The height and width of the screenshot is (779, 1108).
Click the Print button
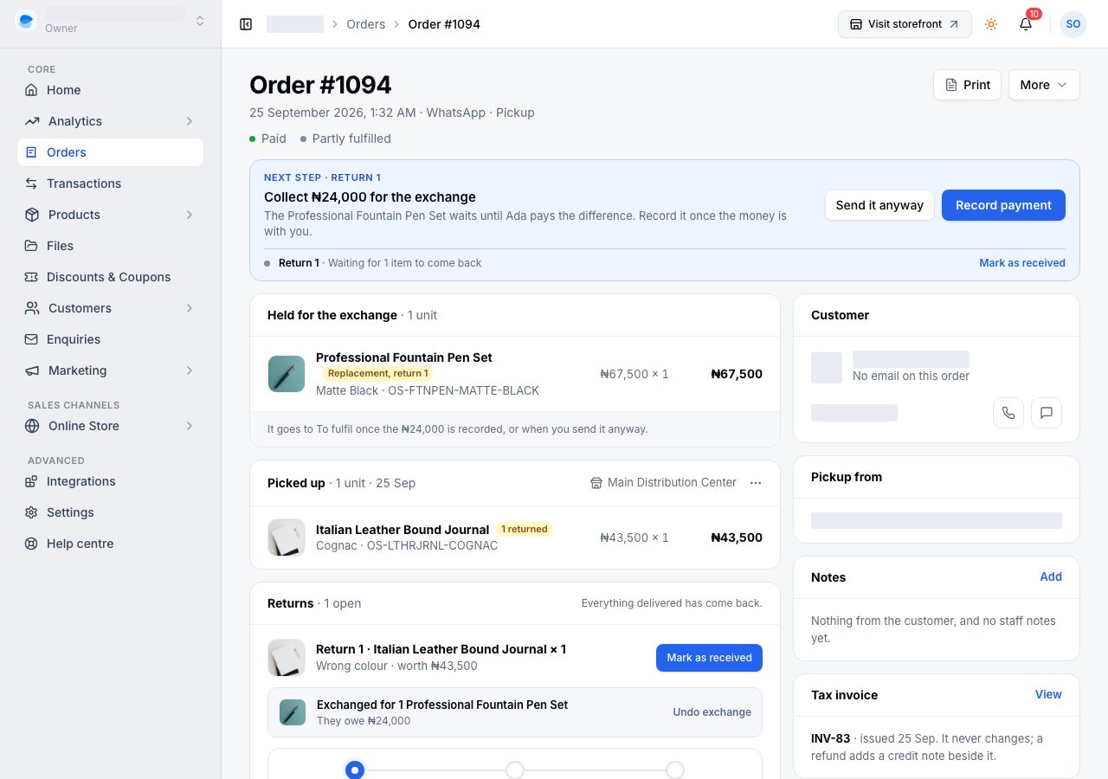tap(967, 85)
